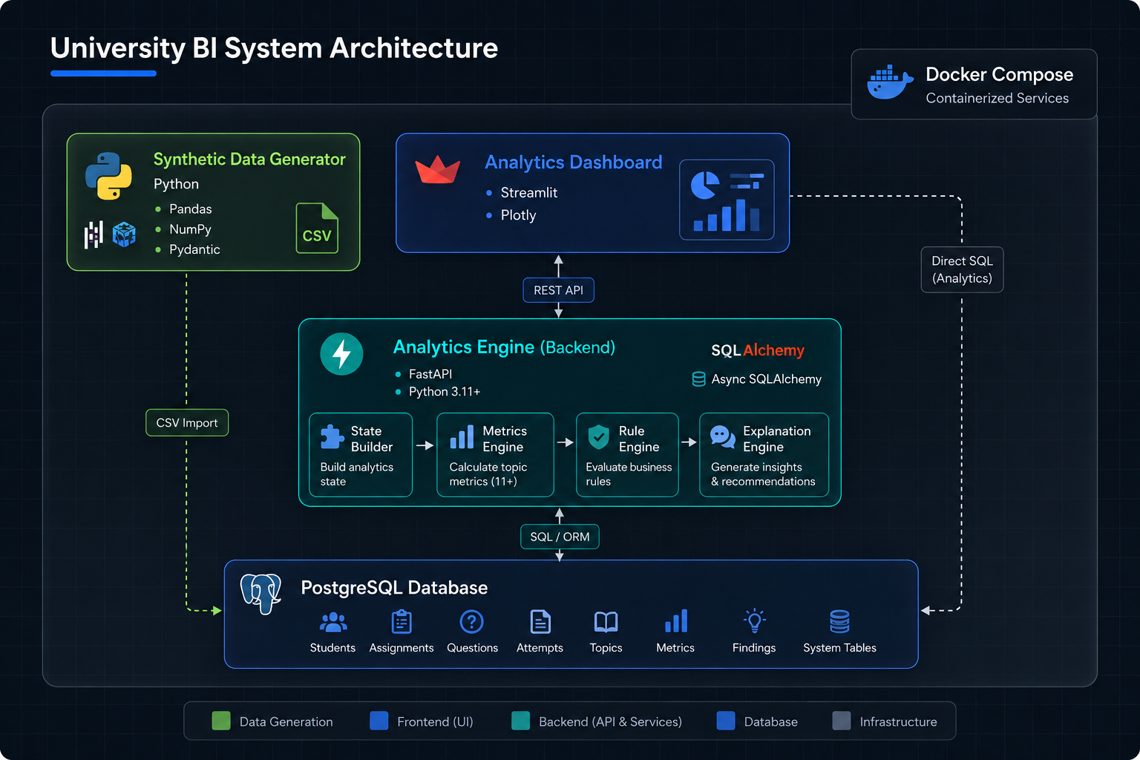Viewport: 1140px width, 760px height.
Task: Click the SQL / ORM connector label
Action: click(x=560, y=537)
